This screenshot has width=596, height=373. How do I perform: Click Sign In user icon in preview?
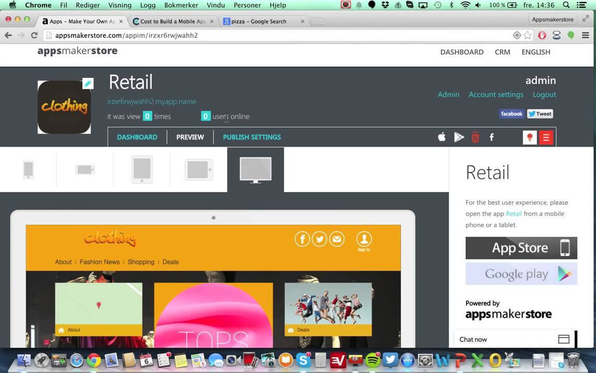(364, 241)
